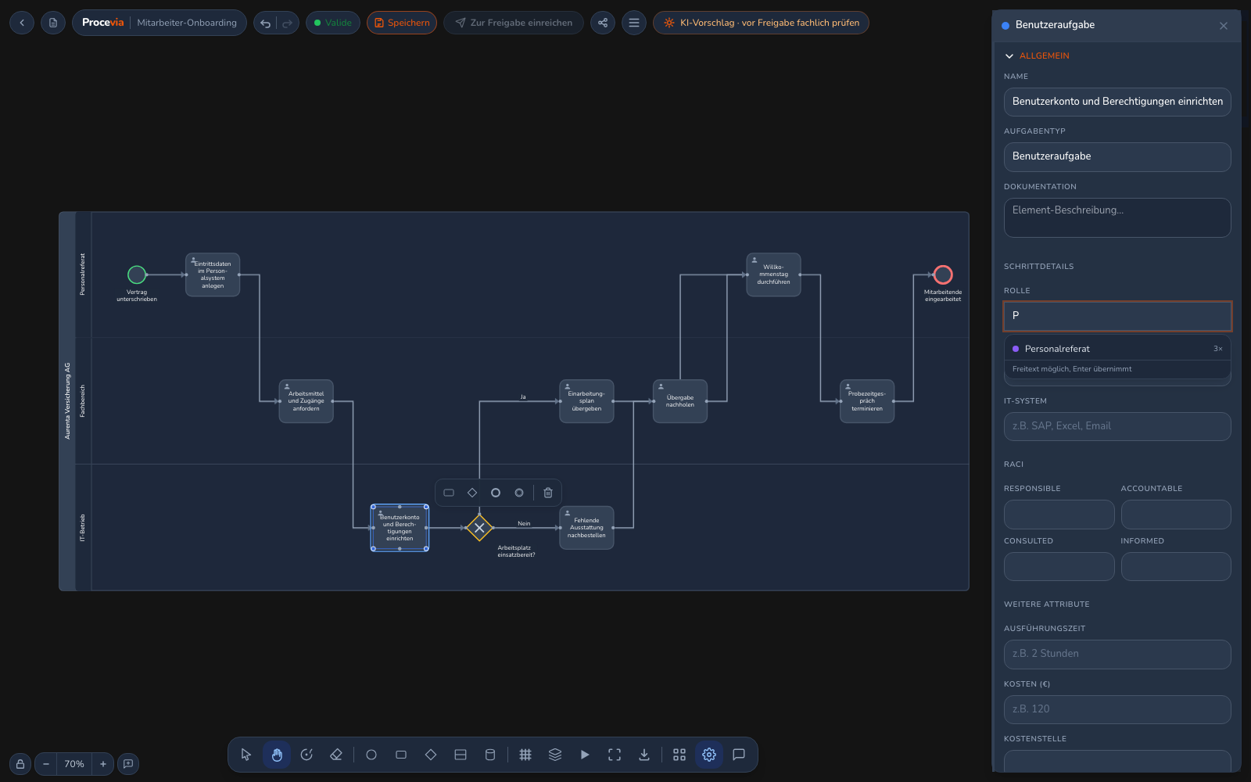
Task: Click the IT-System input field
Action: (1117, 426)
